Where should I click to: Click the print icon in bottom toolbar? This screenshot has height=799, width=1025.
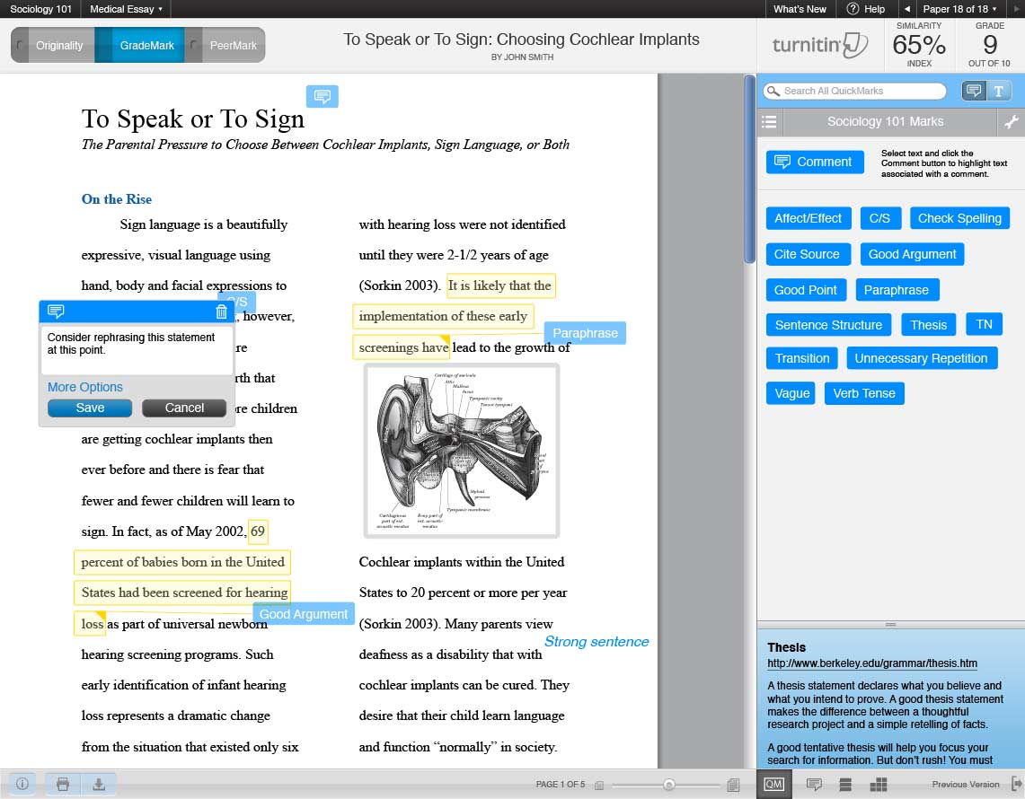click(x=63, y=784)
